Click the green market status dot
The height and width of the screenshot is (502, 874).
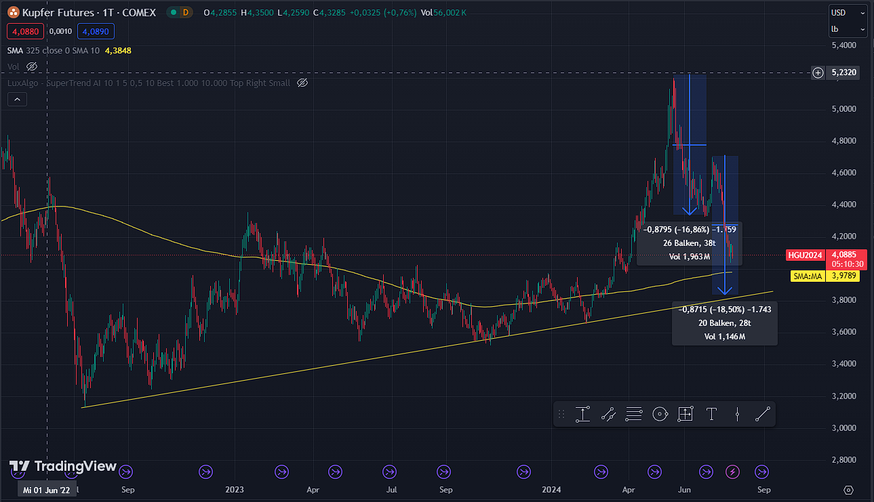[x=173, y=12]
